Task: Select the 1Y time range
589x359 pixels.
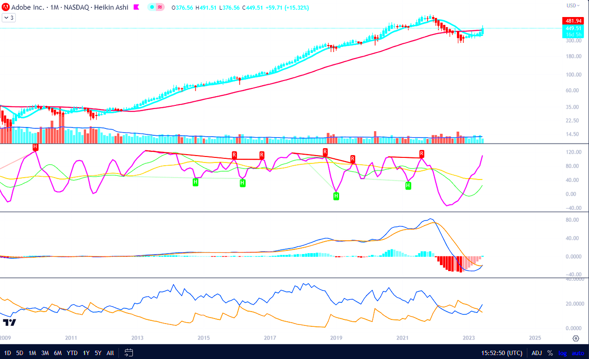Action: (86, 353)
